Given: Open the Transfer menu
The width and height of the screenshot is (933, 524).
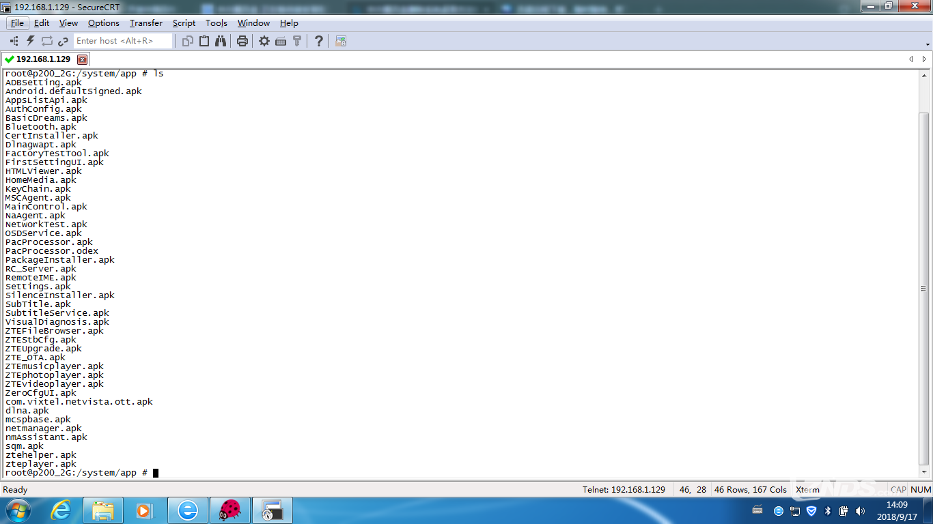Looking at the screenshot, I should (146, 23).
